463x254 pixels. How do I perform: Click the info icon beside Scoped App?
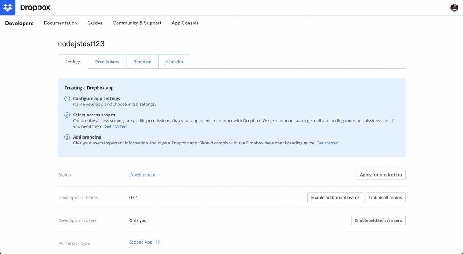pos(157,242)
